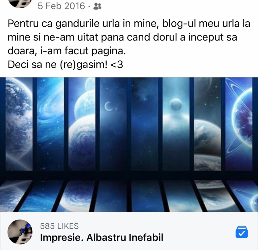Screen dimensions: 258x250
Task: Click the text 'doara, i-am facut pagina.'
Action: click(67, 51)
